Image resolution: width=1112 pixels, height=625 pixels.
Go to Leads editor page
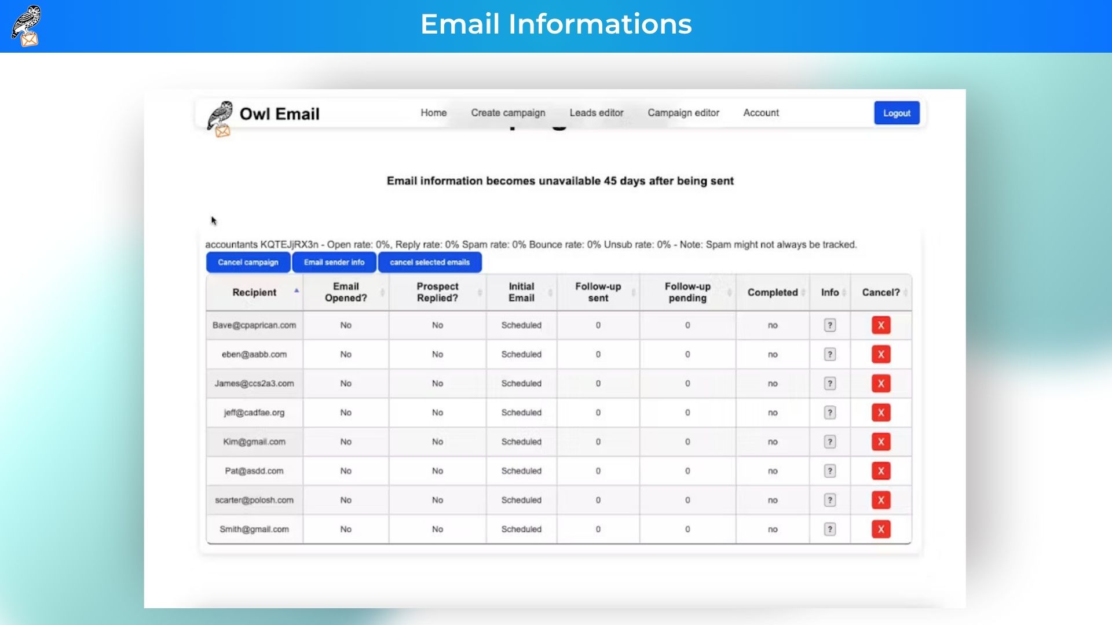point(596,113)
